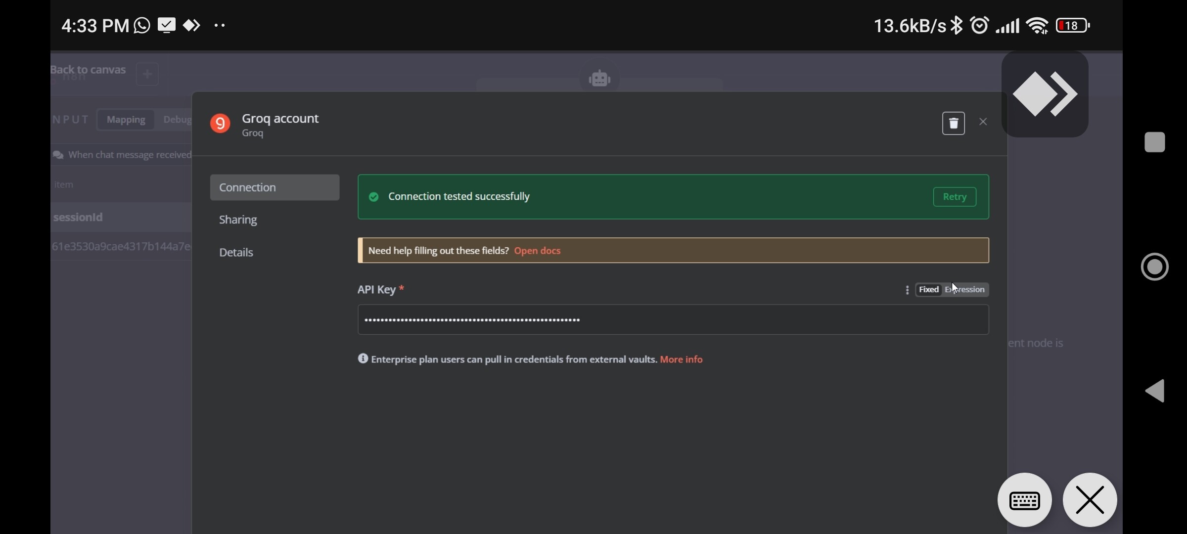Click the Groq logo icon
This screenshot has height=534, width=1187.
[x=220, y=124]
